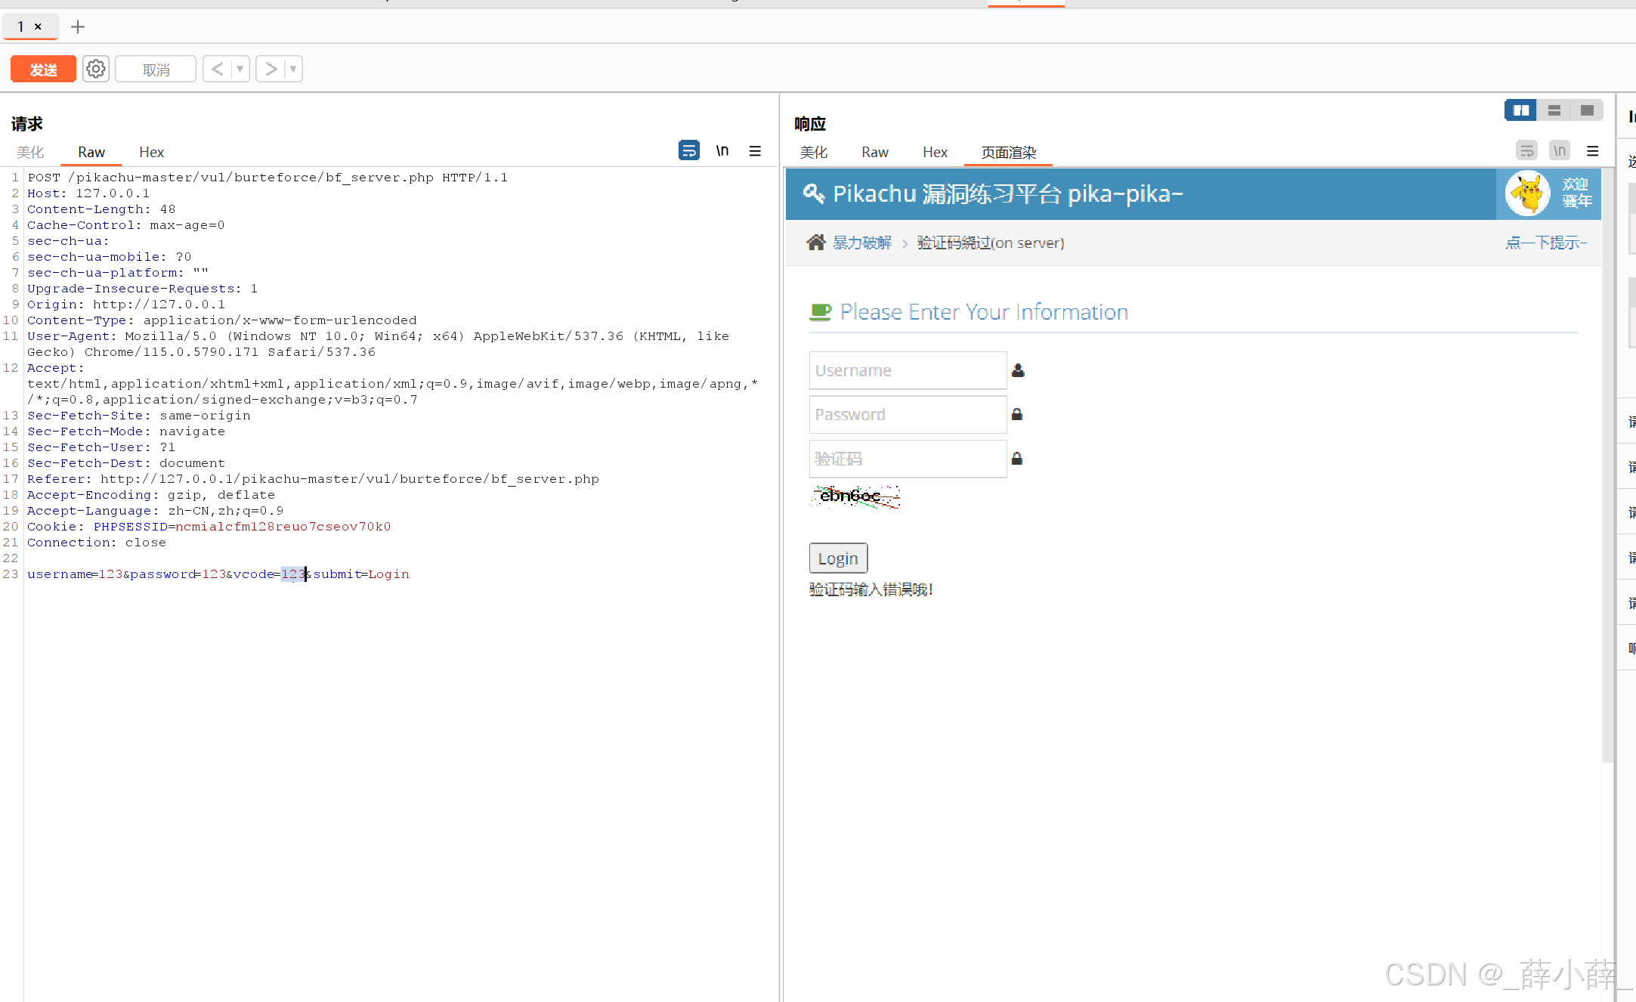The height and width of the screenshot is (1002, 1636).
Task: Open request panel hamburger options menu
Action: point(755,150)
